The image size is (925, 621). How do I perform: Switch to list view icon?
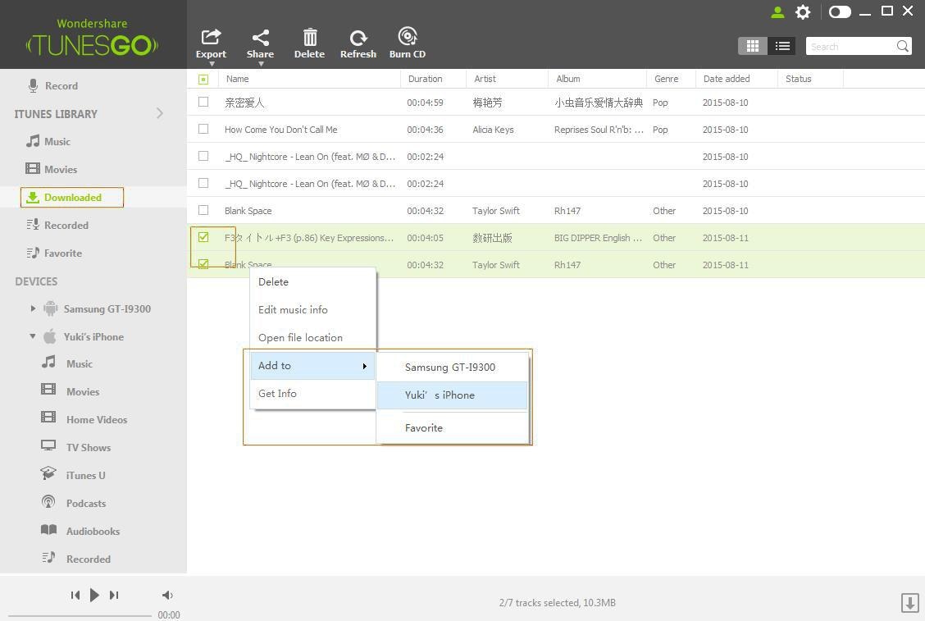pyautogui.click(x=781, y=46)
